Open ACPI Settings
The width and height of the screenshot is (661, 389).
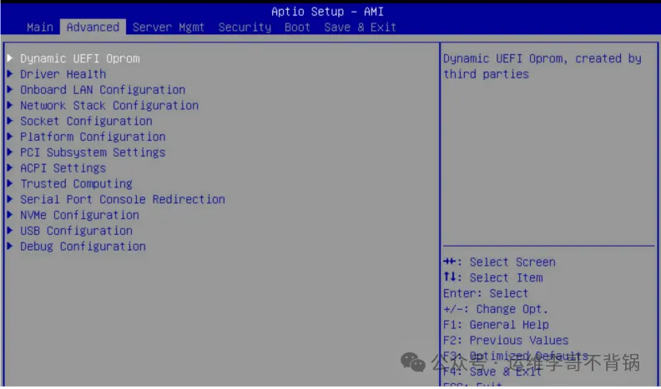point(63,167)
